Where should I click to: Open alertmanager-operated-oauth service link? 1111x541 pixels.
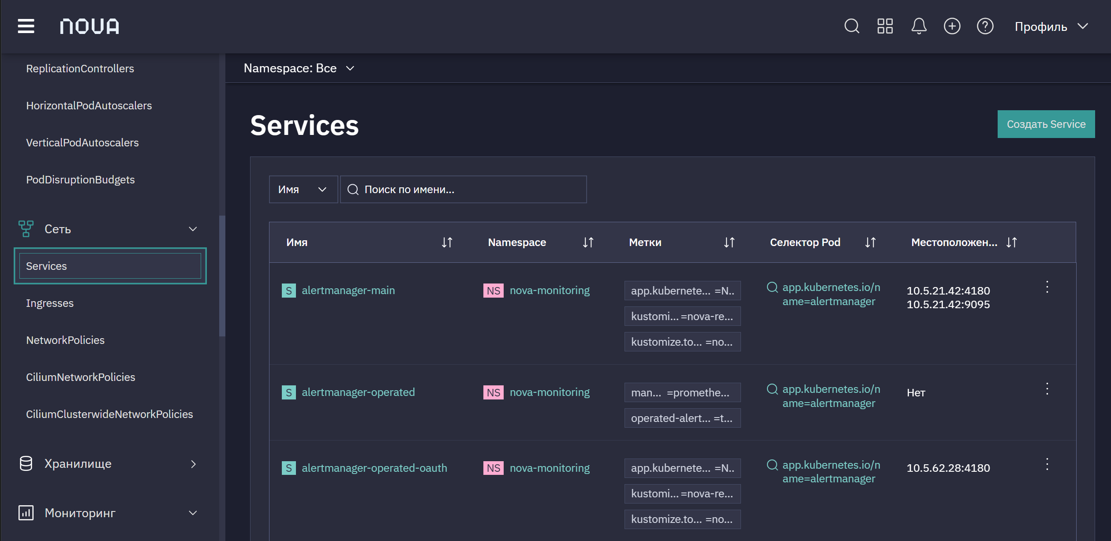click(x=374, y=468)
